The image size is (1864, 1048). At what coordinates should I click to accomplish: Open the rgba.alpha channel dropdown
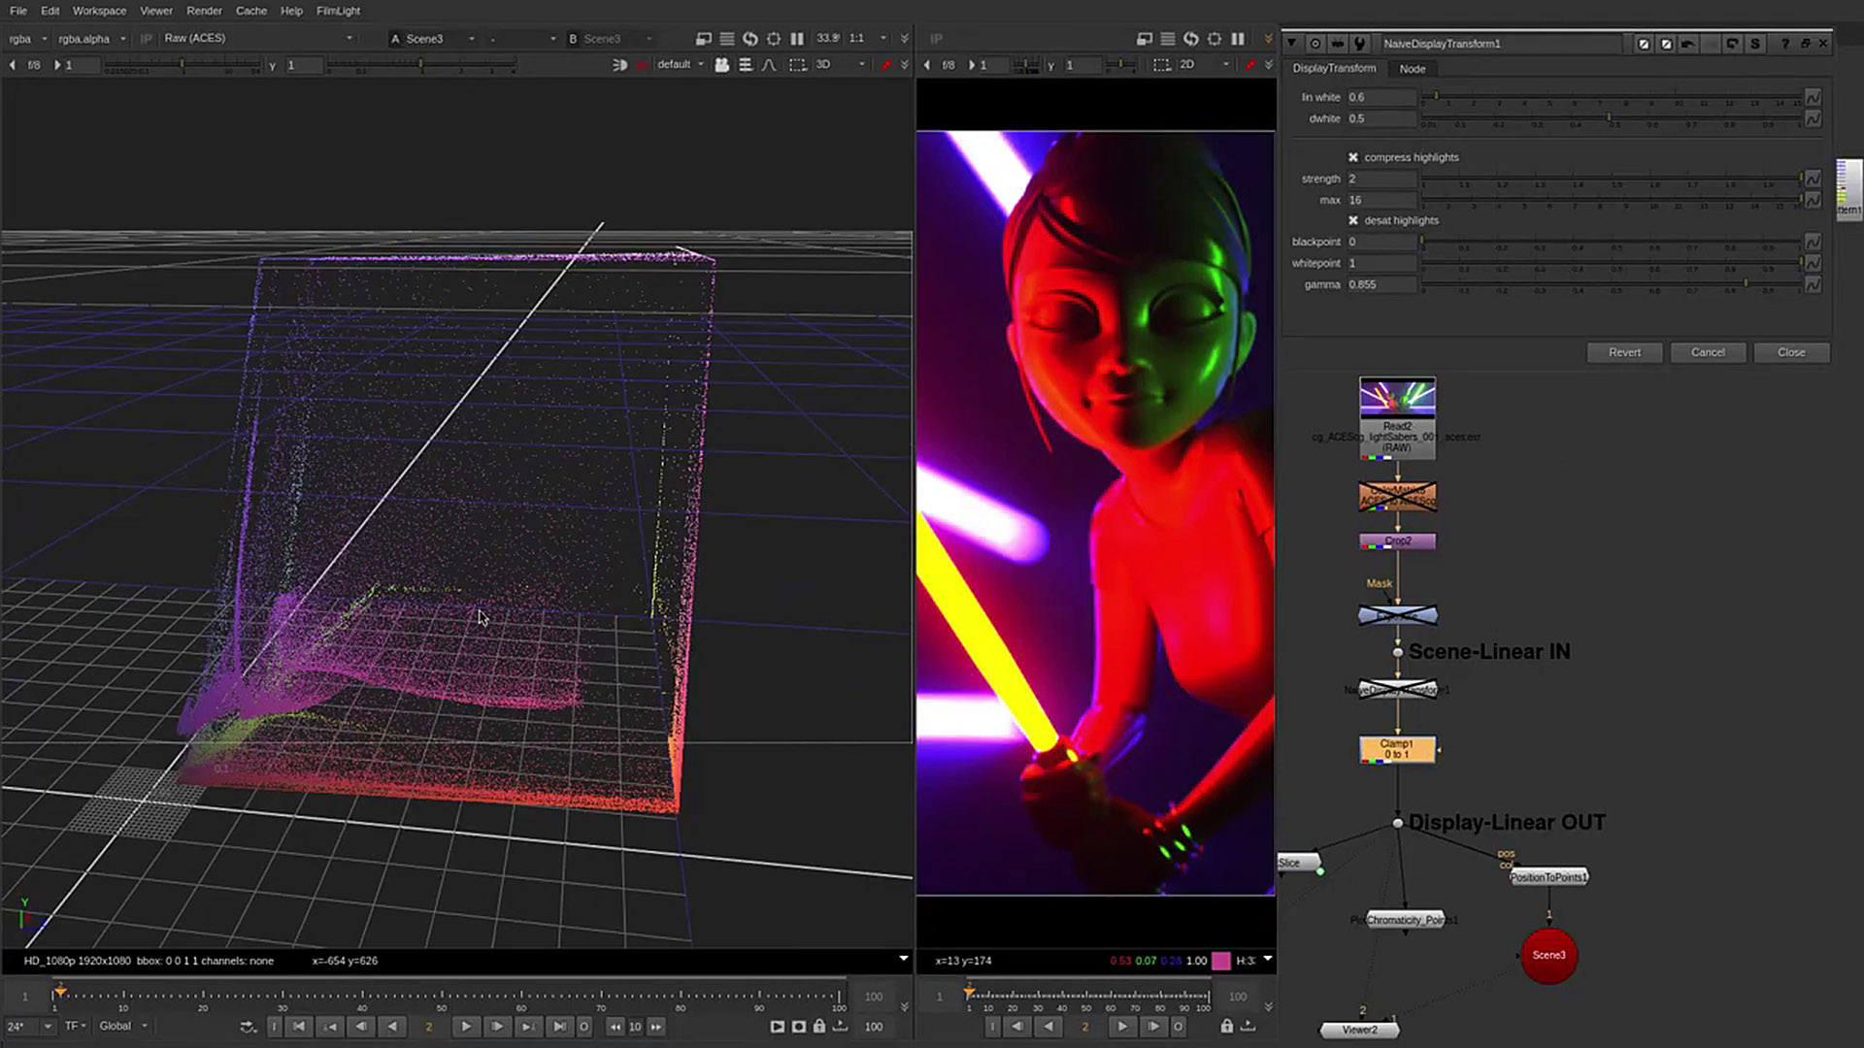click(91, 39)
